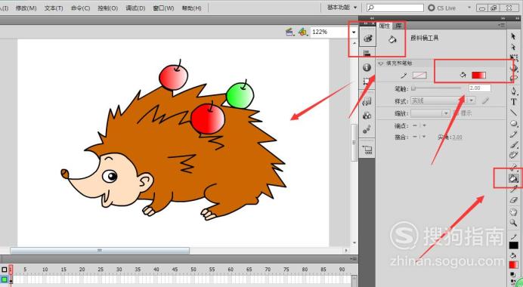The width and height of the screenshot is (523, 287).
Task: Open the 帮助(H) menu
Action: pyautogui.click(x=191, y=8)
